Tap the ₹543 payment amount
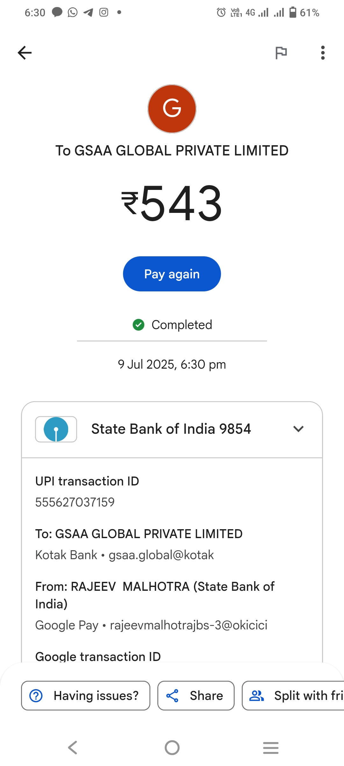The width and height of the screenshot is (344, 766). coord(172,203)
